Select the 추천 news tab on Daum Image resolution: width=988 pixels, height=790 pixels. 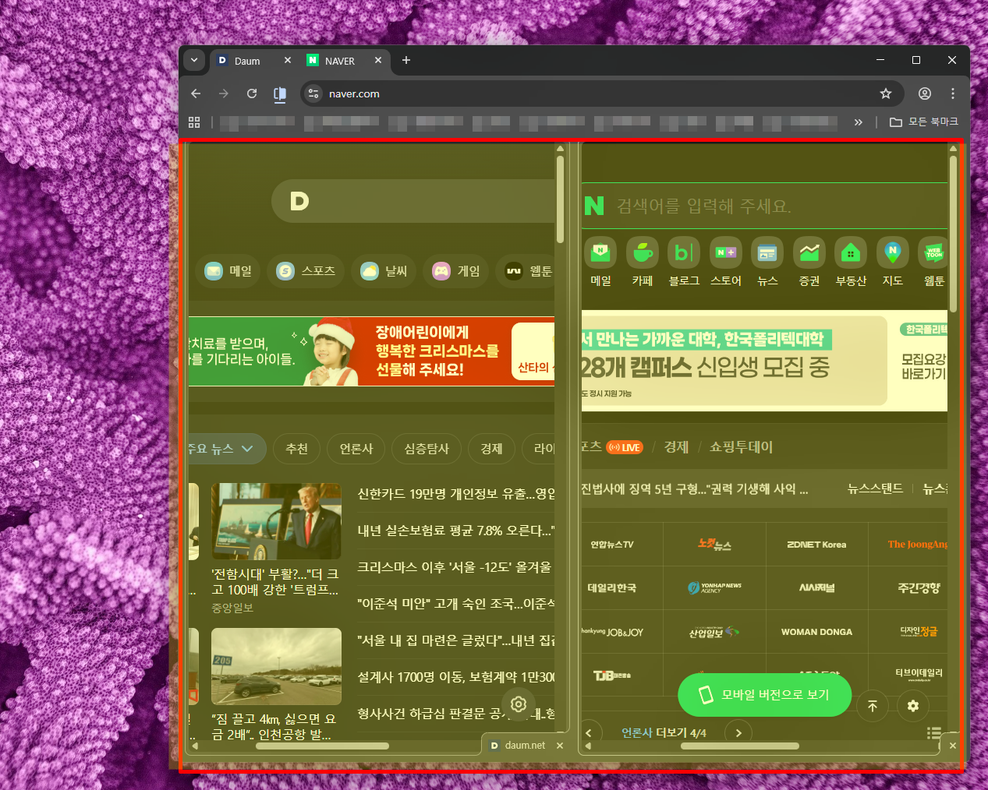click(x=296, y=449)
